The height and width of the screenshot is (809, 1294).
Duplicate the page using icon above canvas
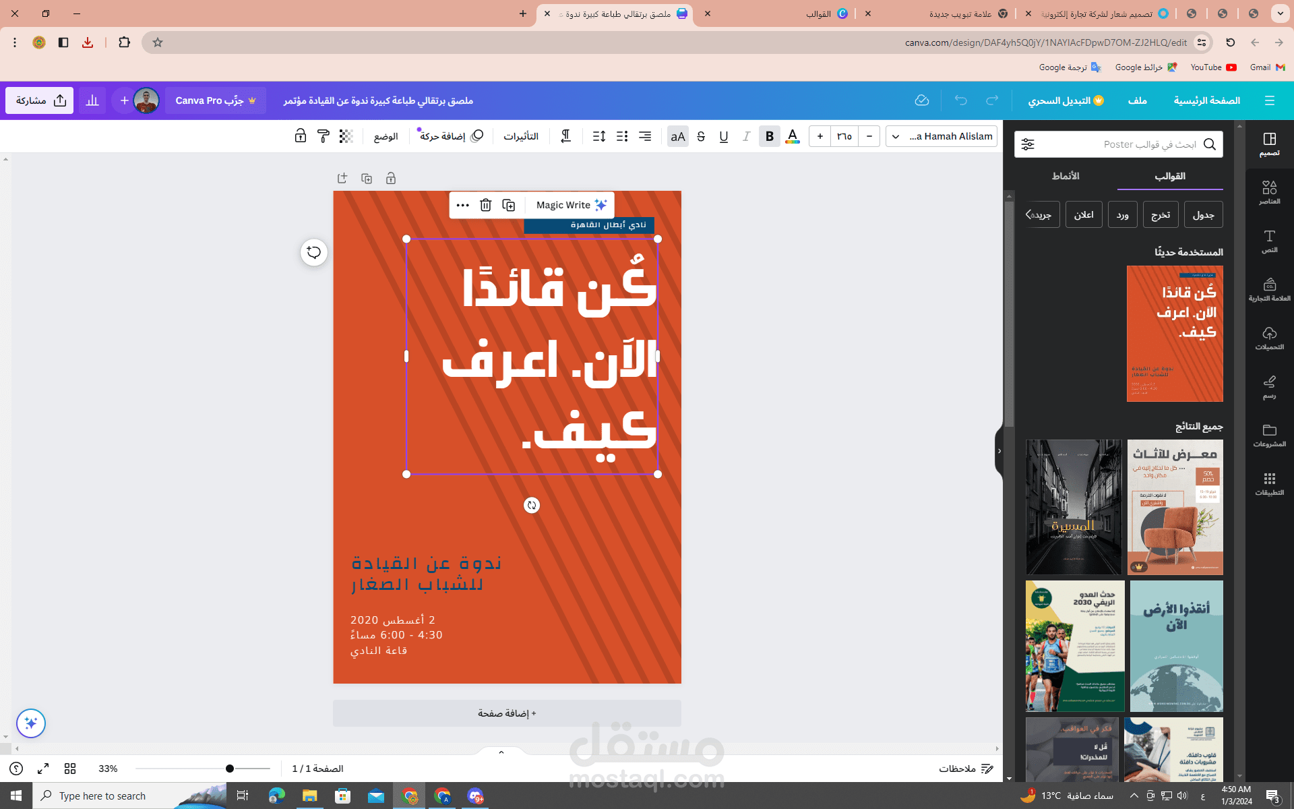tap(367, 178)
